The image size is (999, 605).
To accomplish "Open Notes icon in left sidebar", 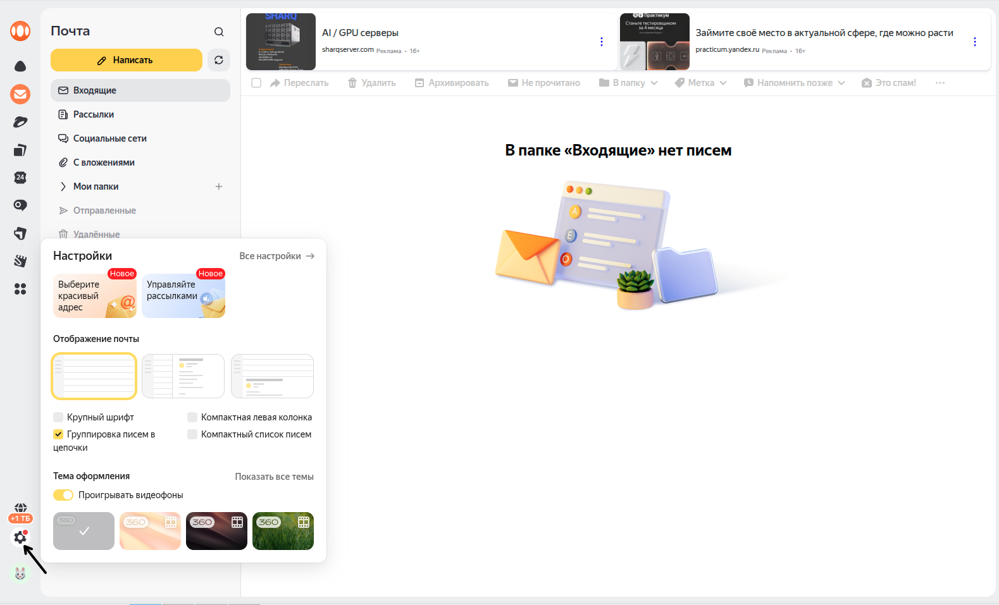I will click(x=20, y=233).
